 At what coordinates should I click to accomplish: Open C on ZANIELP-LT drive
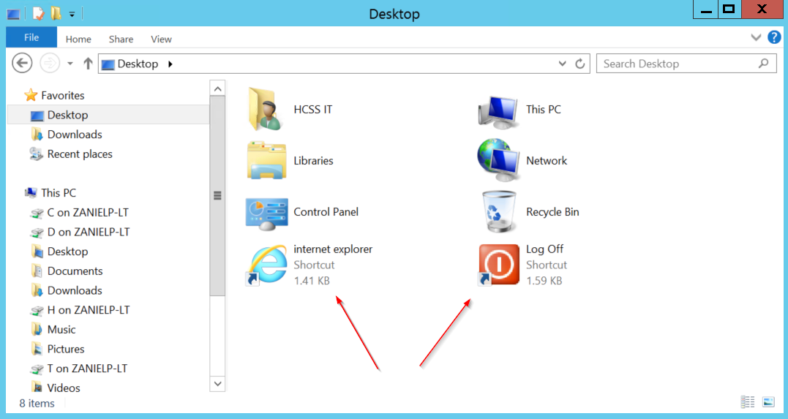click(x=88, y=213)
